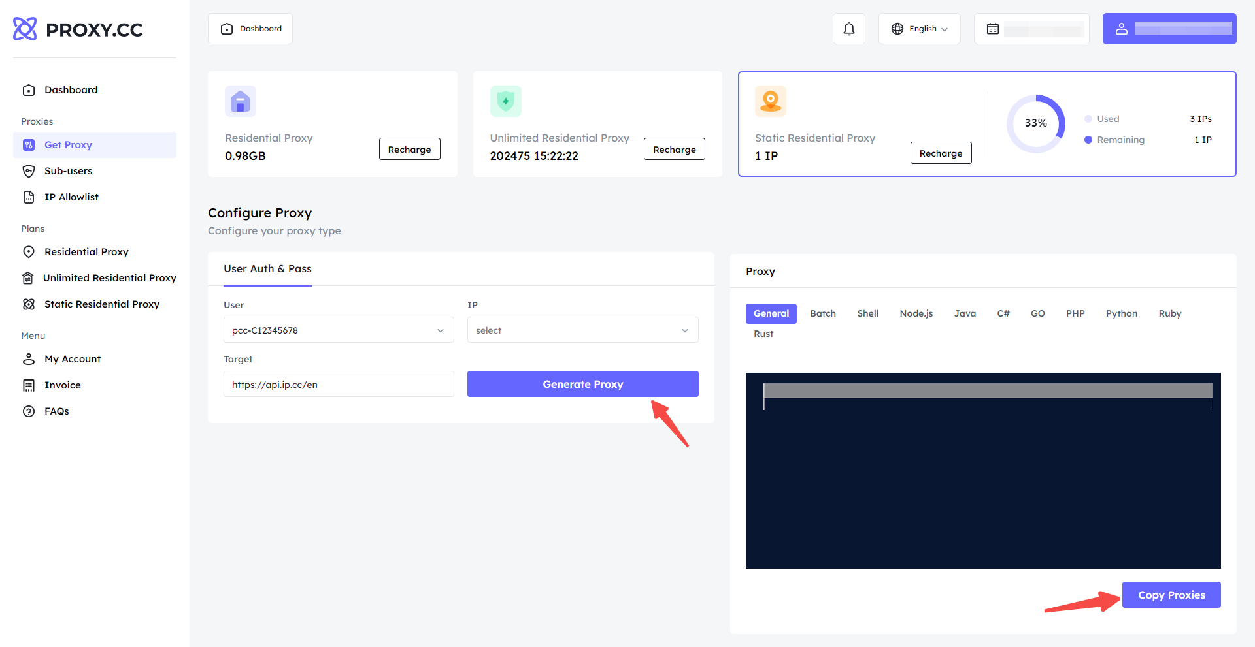Screen dimensions: 1255x647
Task: Click the Static Residential Proxy sidebar icon
Action: click(29, 304)
